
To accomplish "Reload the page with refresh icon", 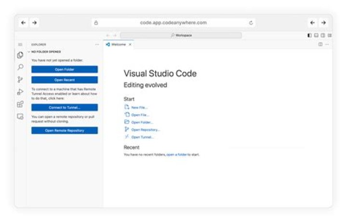I will pos(251,23).
